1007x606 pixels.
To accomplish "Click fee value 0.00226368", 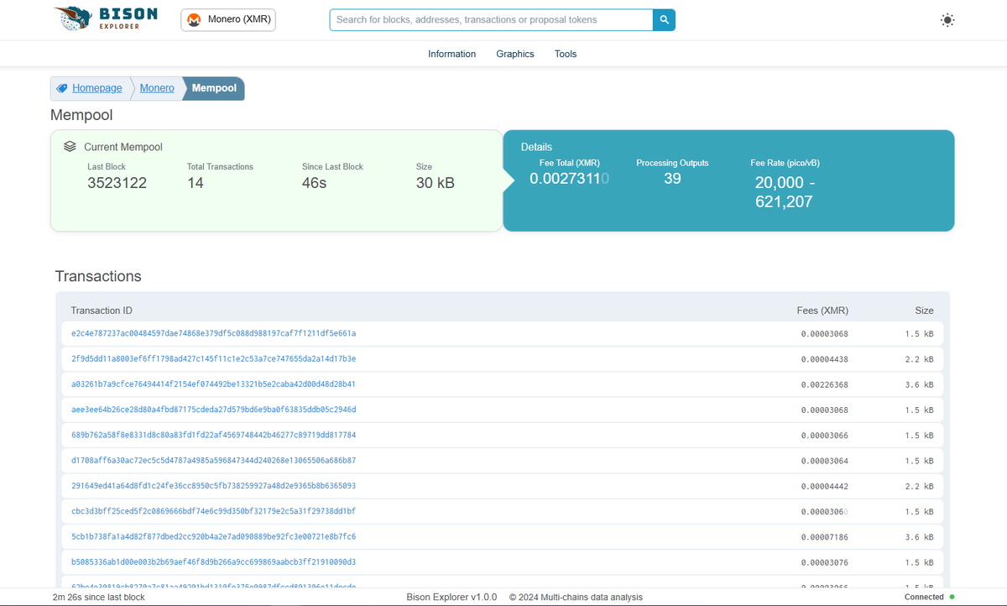I will point(825,384).
